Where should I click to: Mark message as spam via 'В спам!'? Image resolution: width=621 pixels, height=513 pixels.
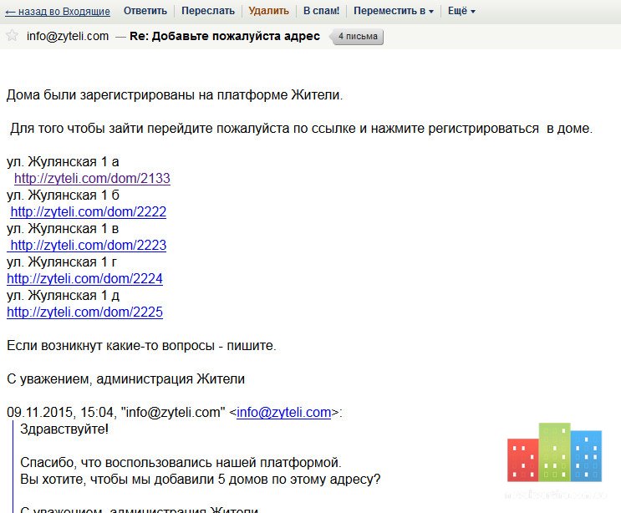321,11
